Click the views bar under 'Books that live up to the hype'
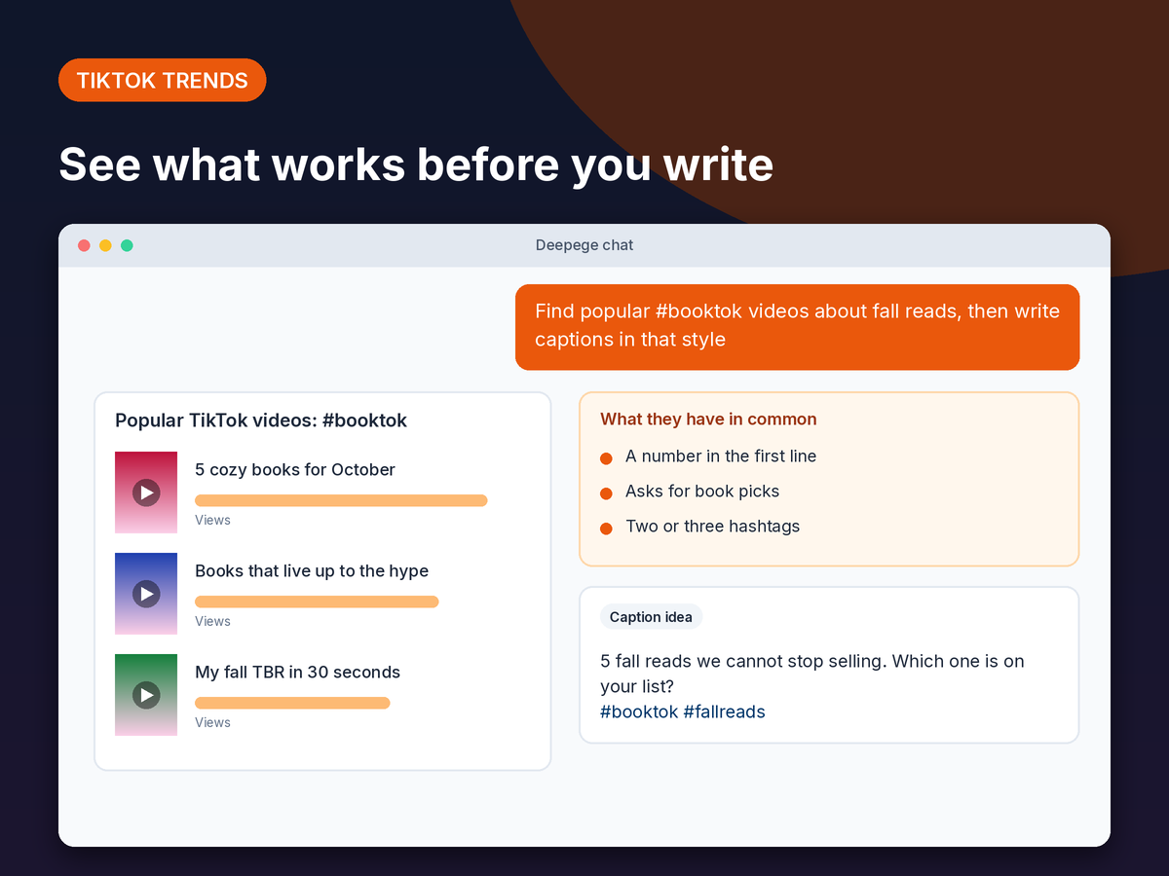The image size is (1169, 876). pos(317,602)
